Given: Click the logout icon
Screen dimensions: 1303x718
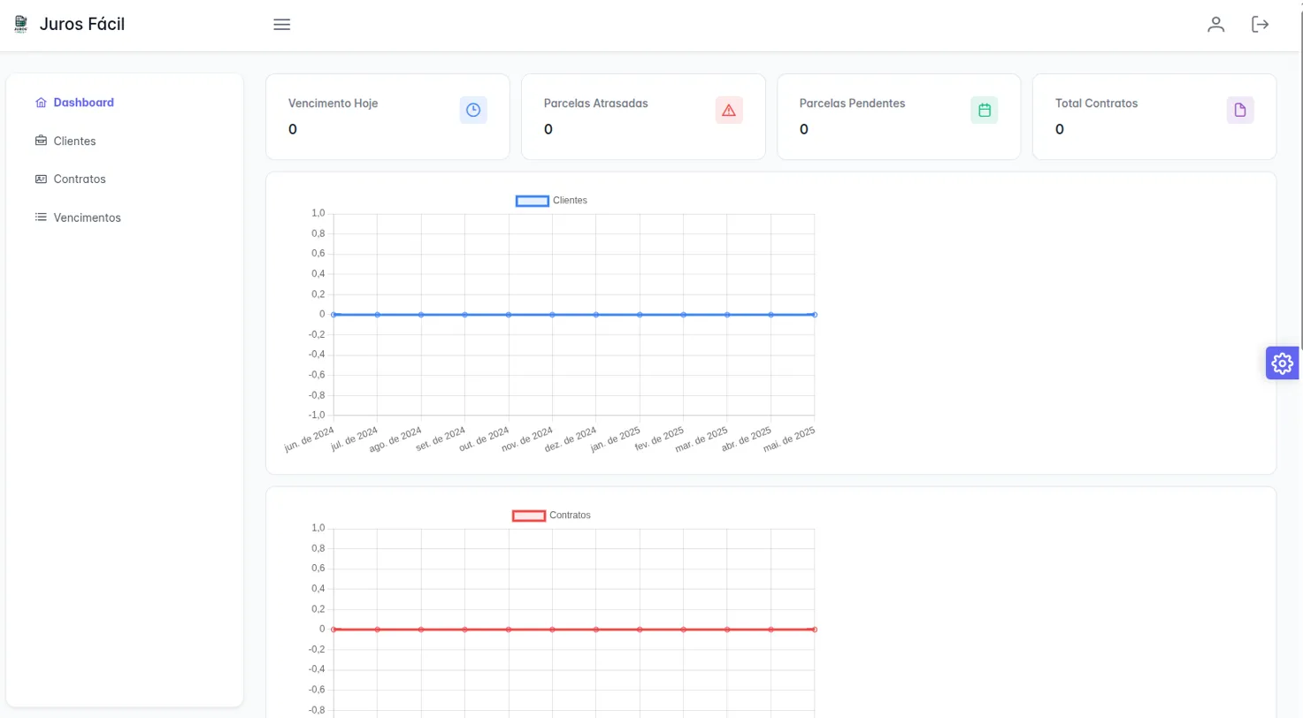Looking at the screenshot, I should coord(1260,25).
